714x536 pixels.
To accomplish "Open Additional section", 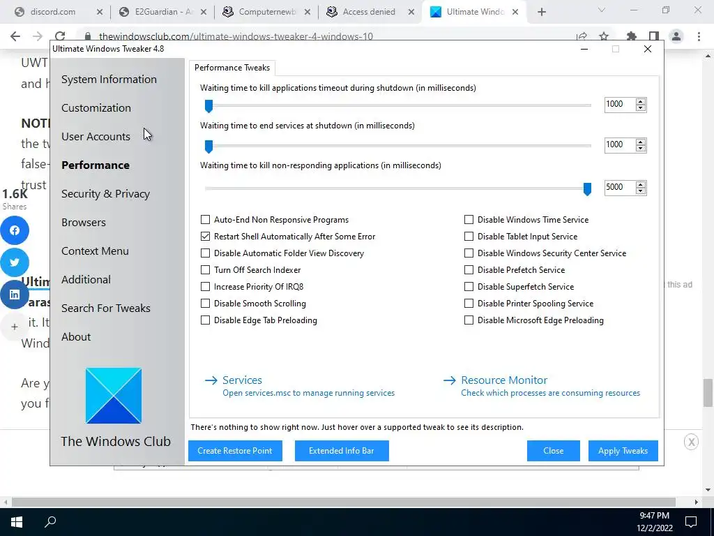I will [86, 280].
